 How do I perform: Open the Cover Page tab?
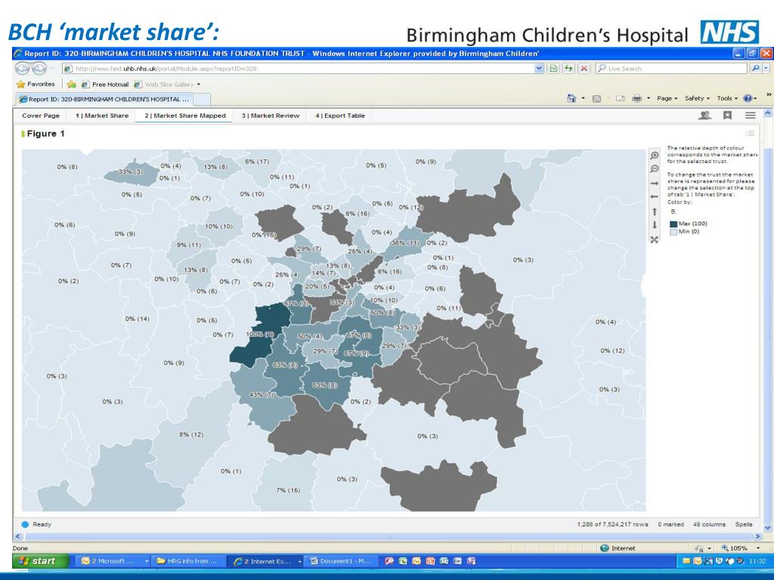click(41, 116)
